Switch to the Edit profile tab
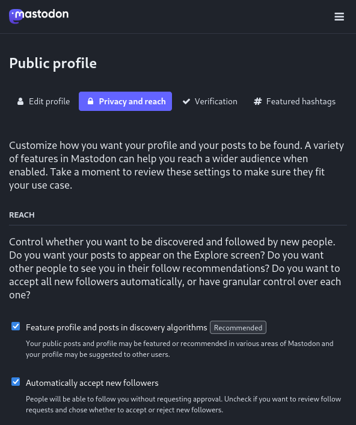The width and height of the screenshot is (356, 425). pos(43,101)
